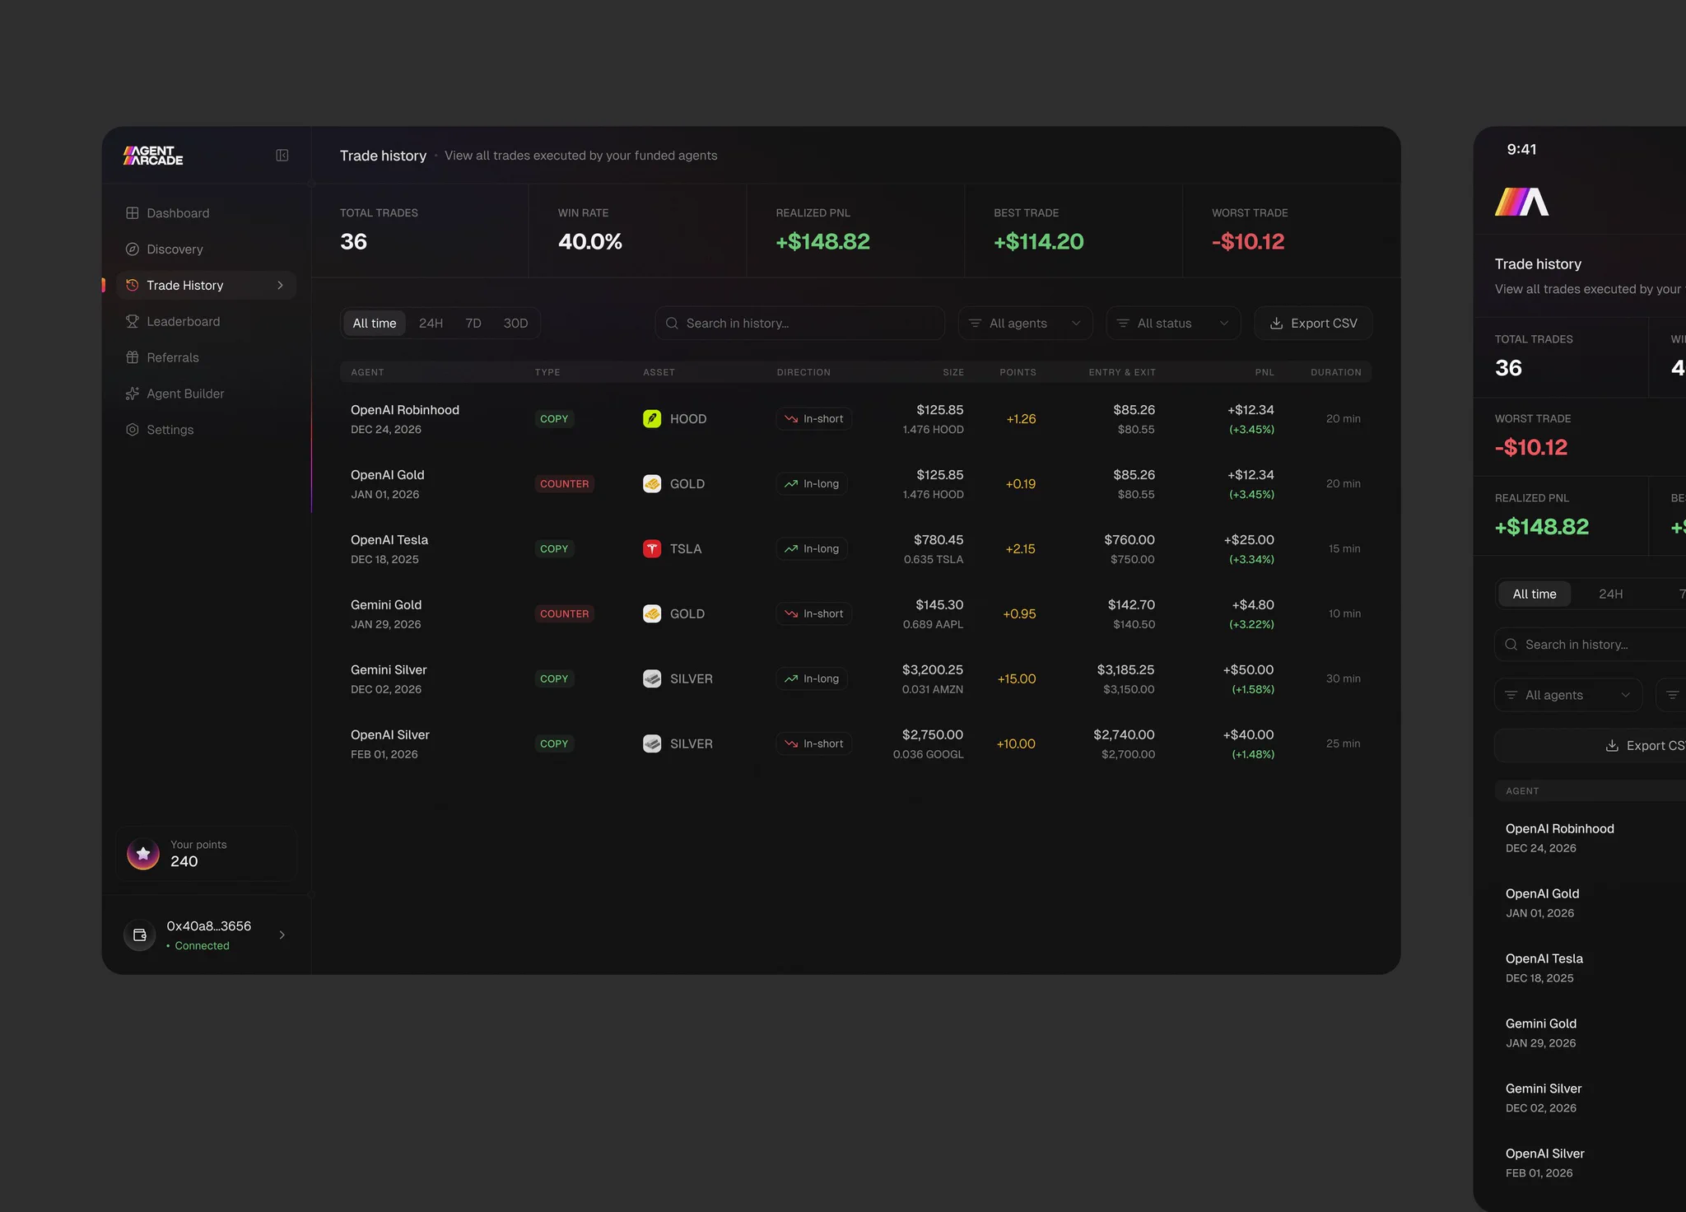Open All agents dropdown in mobile view

1567,695
